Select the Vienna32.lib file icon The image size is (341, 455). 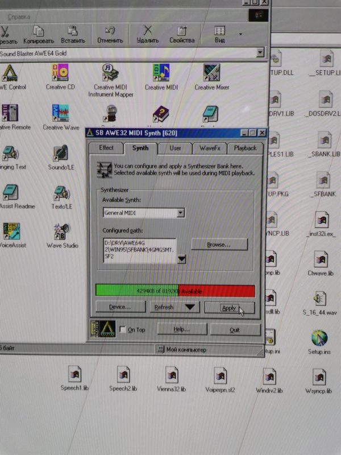pyautogui.click(x=172, y=375)
